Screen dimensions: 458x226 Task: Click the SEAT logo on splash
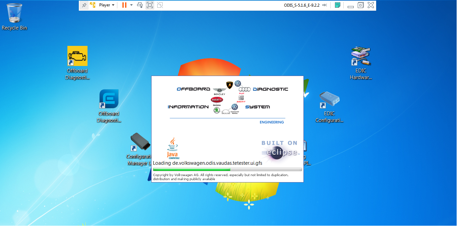pos(241,99)
